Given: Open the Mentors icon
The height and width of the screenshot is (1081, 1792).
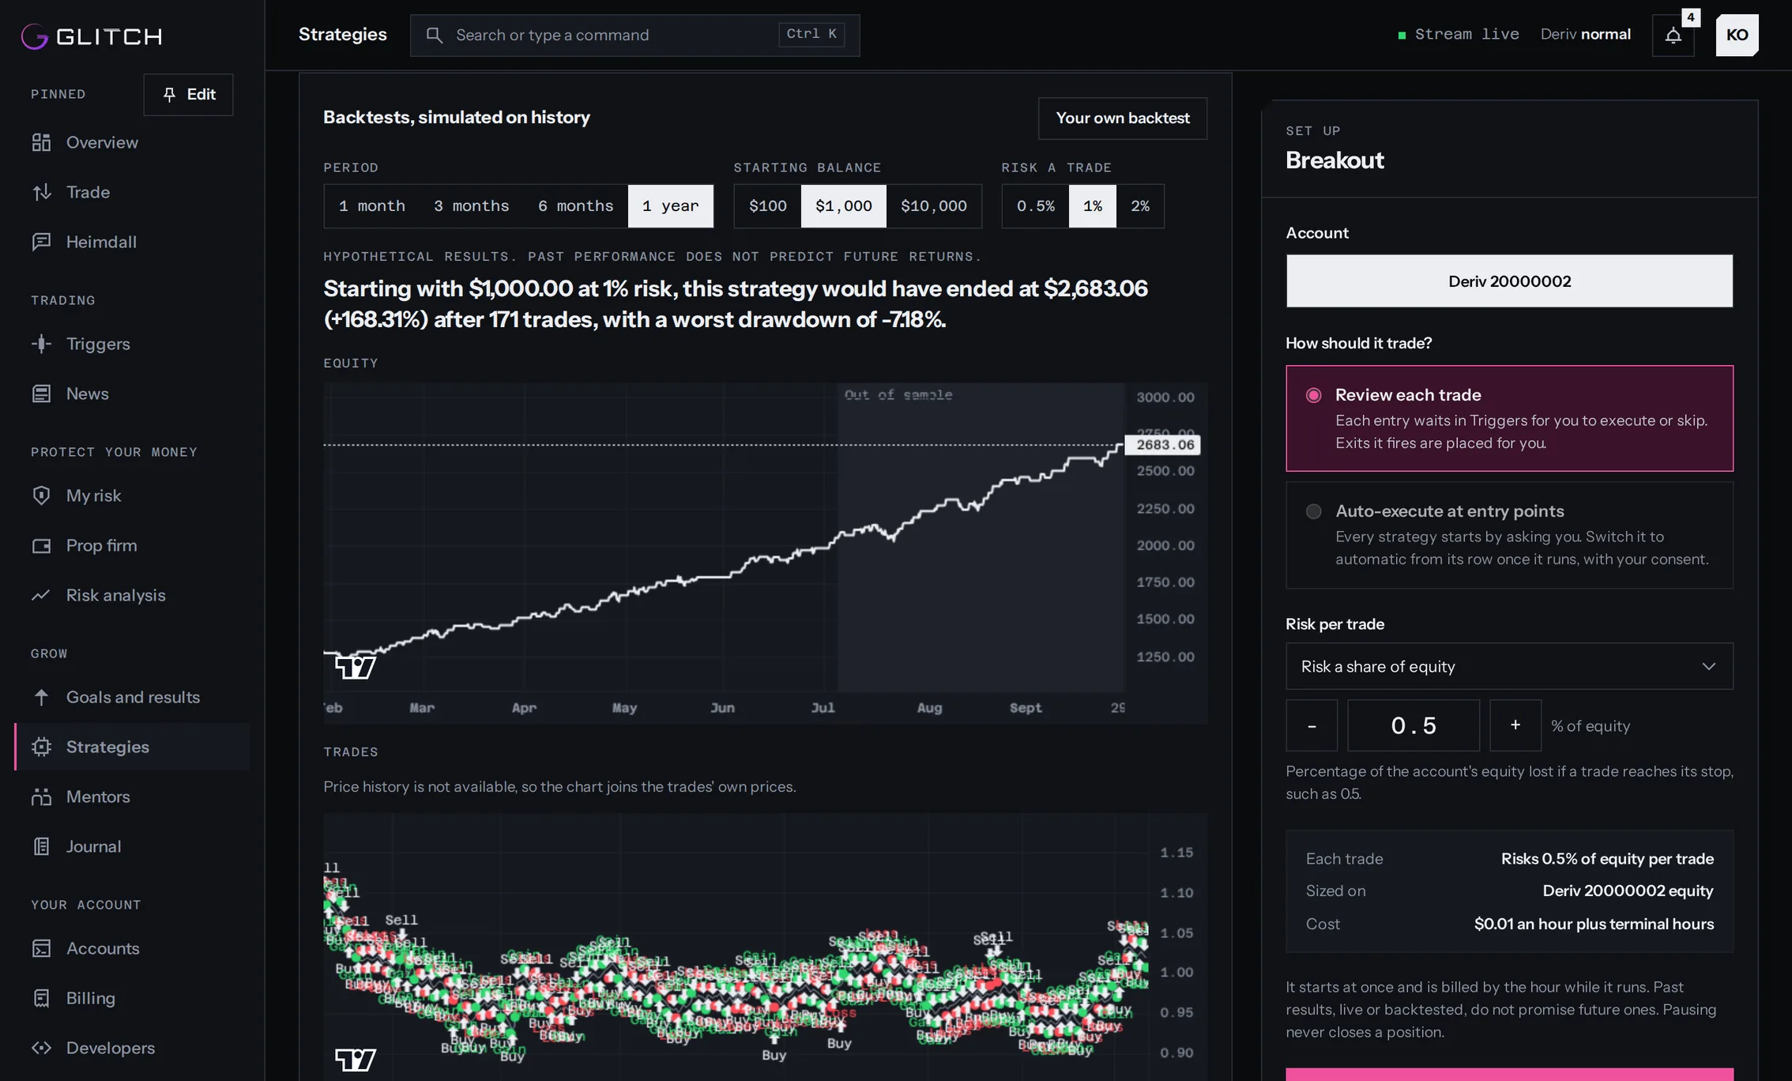Looking at the screenshot, I should tap(41, 797).
